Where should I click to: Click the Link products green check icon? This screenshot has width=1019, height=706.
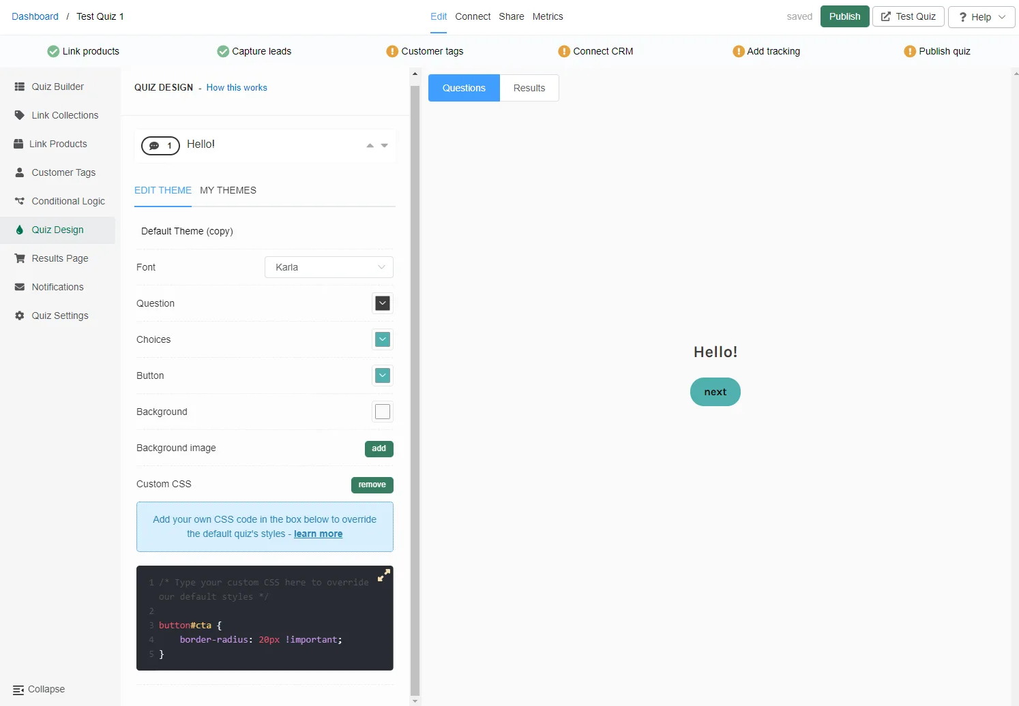[x=53, y=51]
